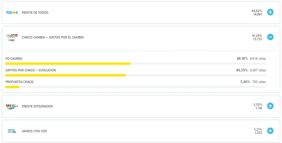Click the Vamos con Vos logo
282x143 pixels.
11,131
